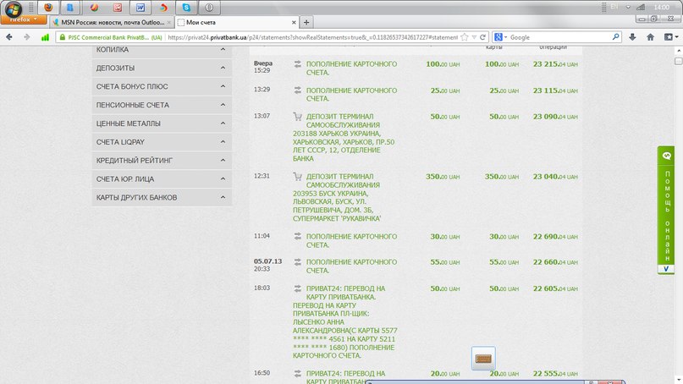The height and width of the screenshot is (384, 683).
Task: Open the Windows Start orb
Action: coord(14,8)
